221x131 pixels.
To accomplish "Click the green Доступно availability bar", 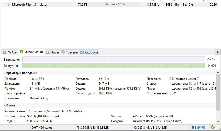I will [x=114, y=65].
